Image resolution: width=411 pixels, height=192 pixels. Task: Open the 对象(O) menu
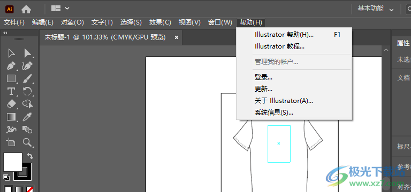click(x=72, y=22)
